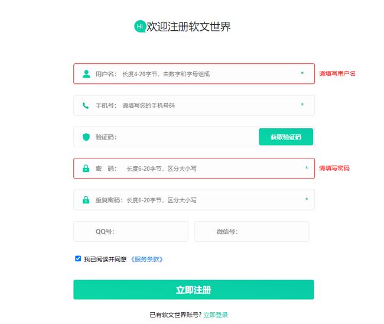Click the green Hi logo icon
This screenshot has width=384, height=324.
point(140,27)
